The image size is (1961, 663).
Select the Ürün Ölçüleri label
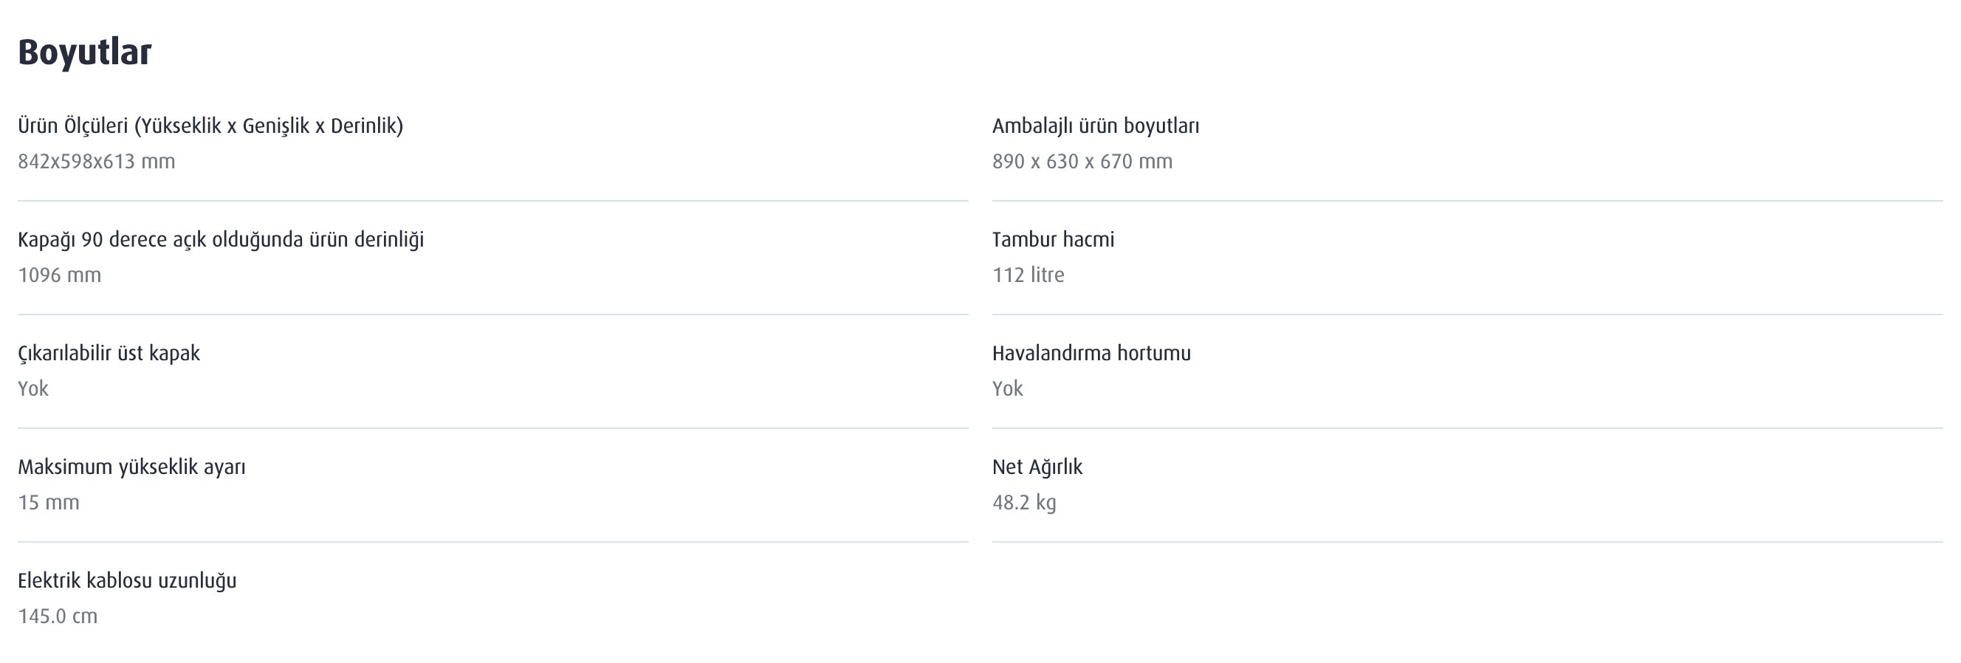pos(210,126)
